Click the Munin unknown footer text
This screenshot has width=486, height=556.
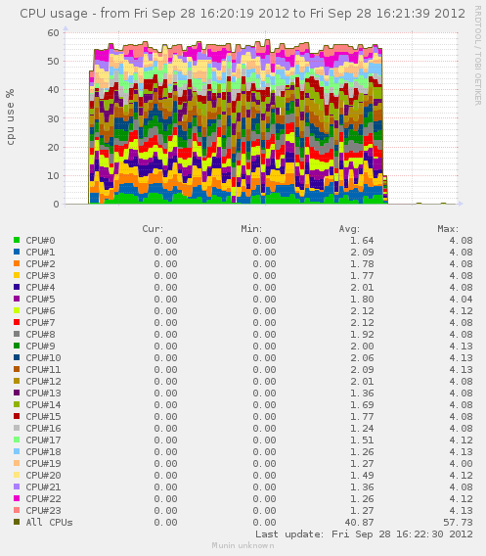point(243,545)
